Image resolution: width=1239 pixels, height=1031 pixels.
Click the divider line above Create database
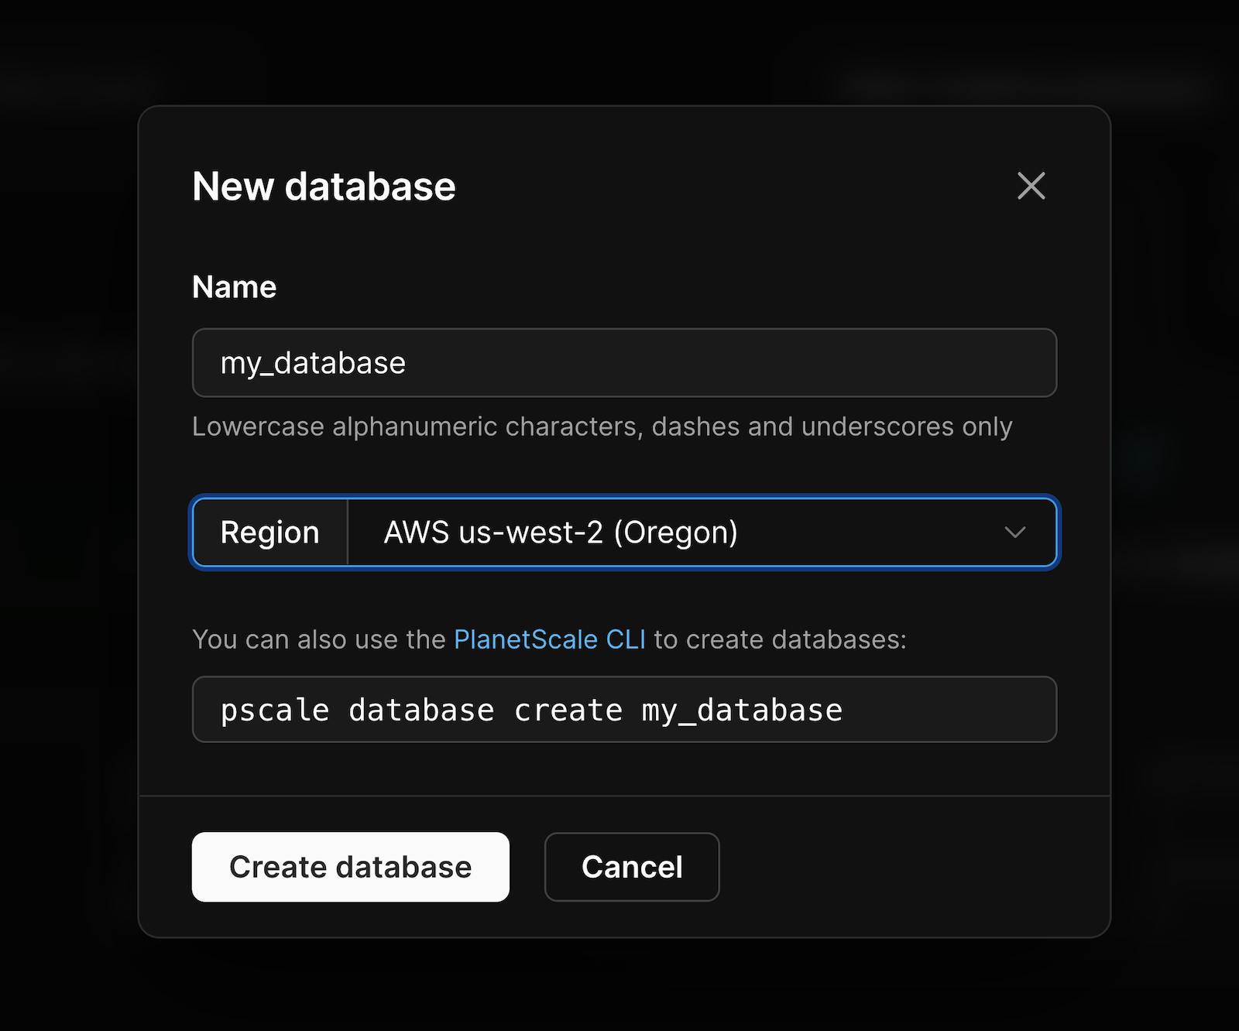[x=624, y=796]
